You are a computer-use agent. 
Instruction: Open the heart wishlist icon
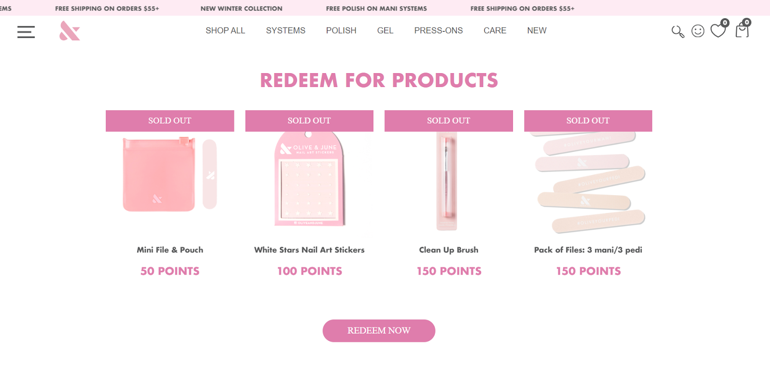click(718, 31)
